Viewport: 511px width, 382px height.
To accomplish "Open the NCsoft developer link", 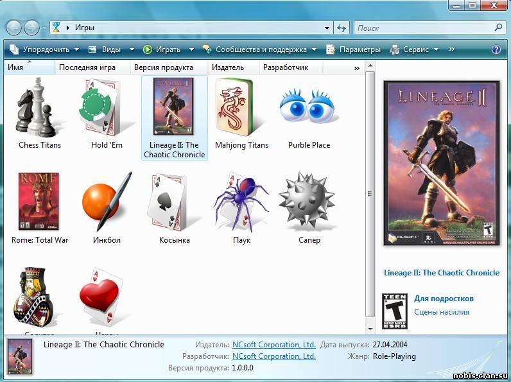I will [x=273, y=356].
